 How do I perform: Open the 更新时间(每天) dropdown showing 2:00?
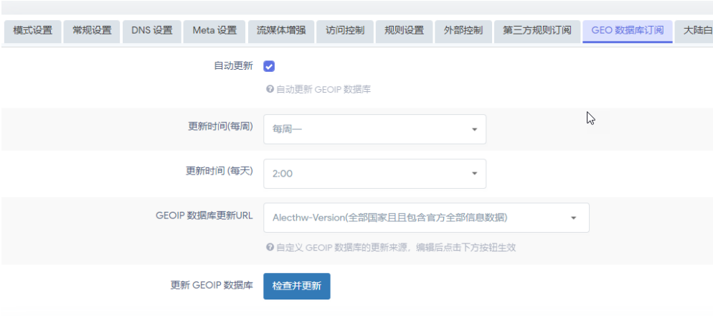(374, 174)
